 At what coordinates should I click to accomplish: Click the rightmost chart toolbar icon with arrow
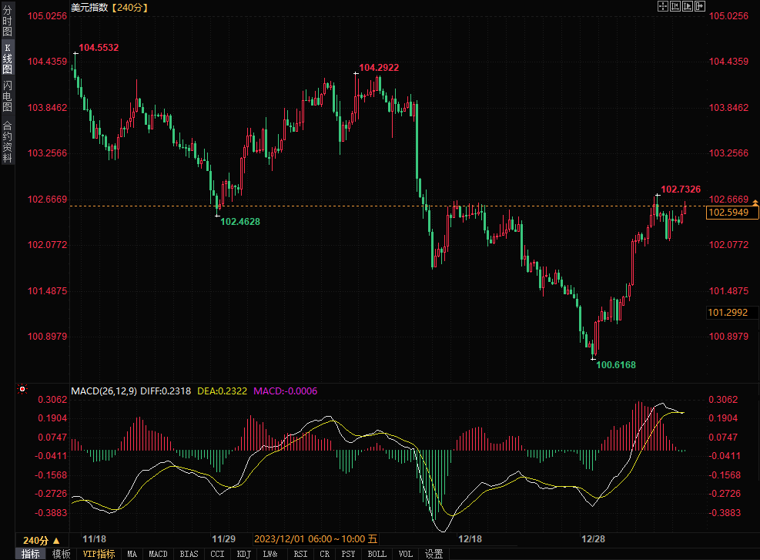pyautogui.click(x=700, y=6)
